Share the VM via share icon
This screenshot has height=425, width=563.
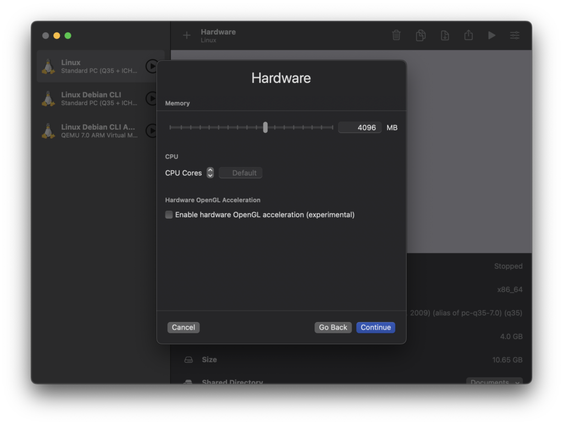[x=468, y=35]
